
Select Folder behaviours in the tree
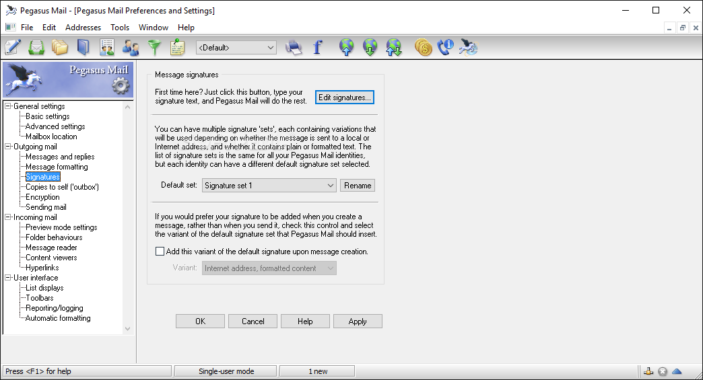coord(54,237)
